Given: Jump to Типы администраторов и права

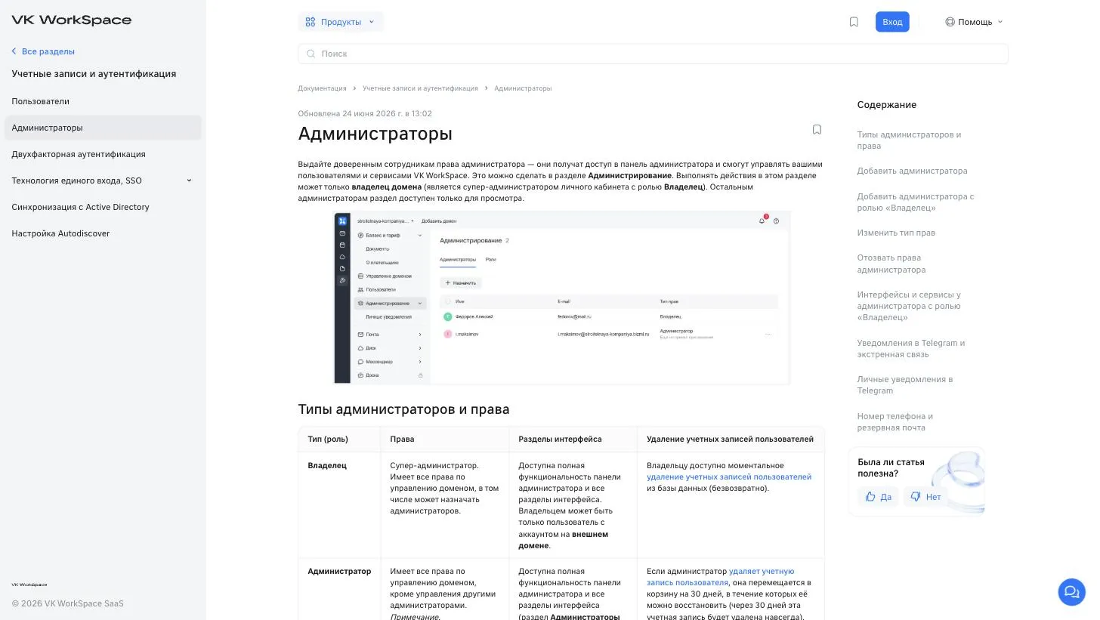Looking at the screenshot, I should point(909,140).
